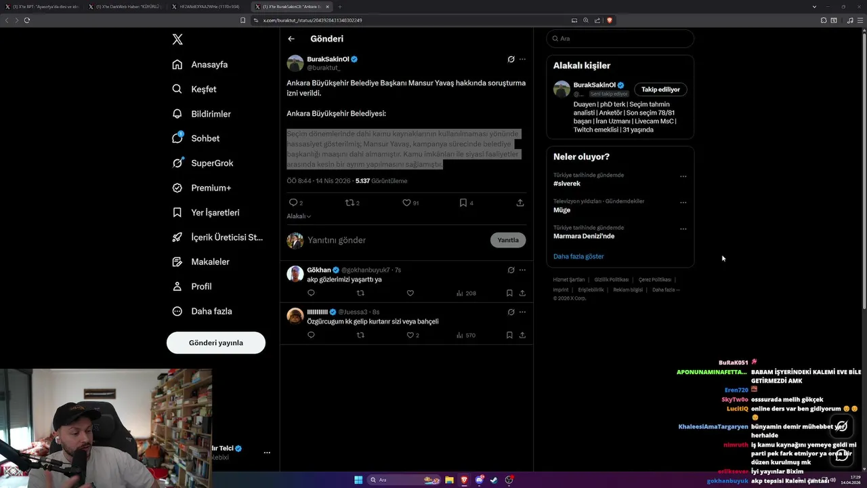Open the #siverek trending topic

(x=567, y=184)
